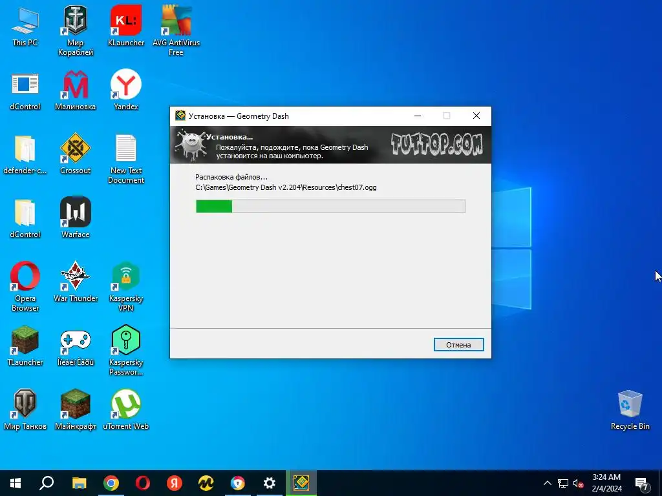The image size is (662, 496).
Task: Open Google Chrome from the taskbar
Action: (111, 483)
